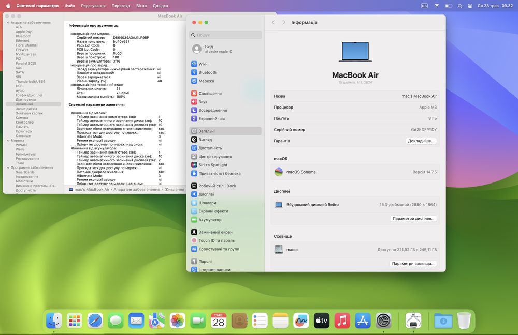Open Акумулятор in settings sidebar
Screen dimensions: 518x335
coord(225,220)
